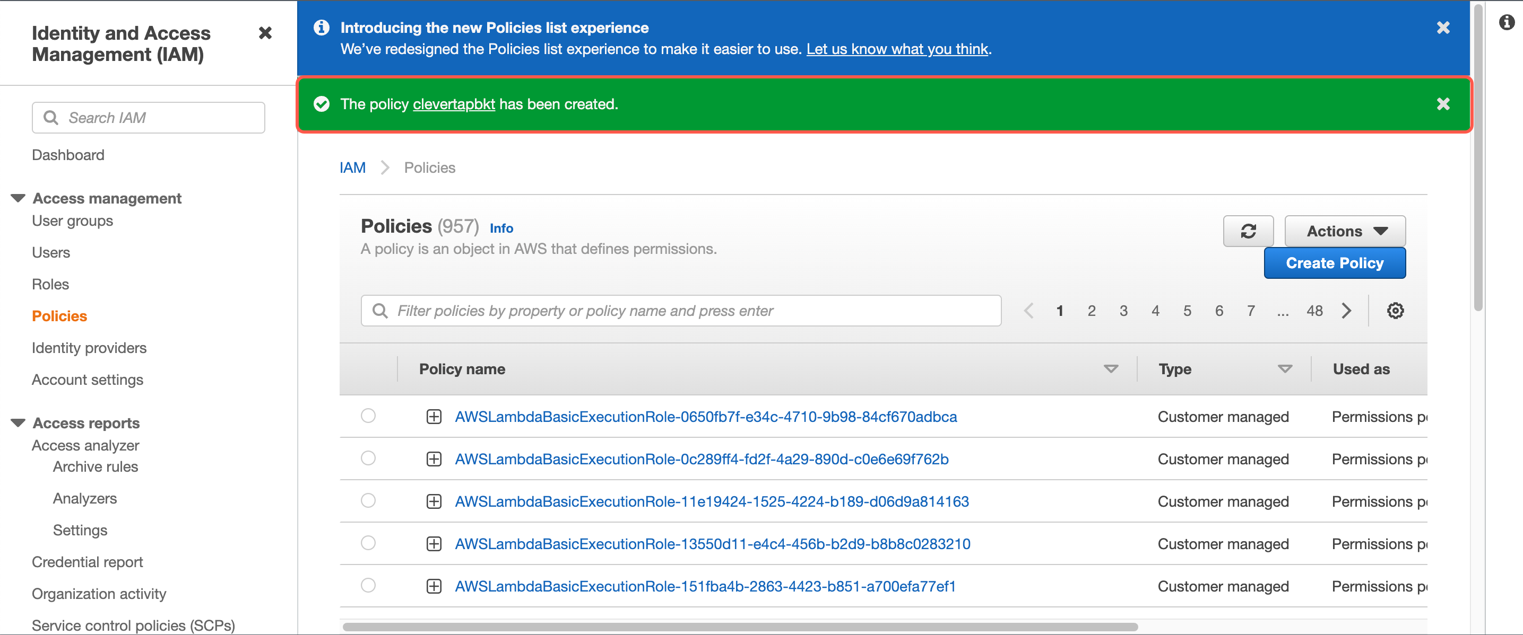
Task: Go to next page of policies
Action: pos(1347,311)
